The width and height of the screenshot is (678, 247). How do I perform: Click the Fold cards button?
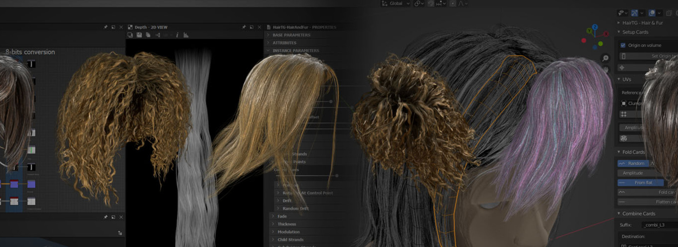click(x=648, y=192)
